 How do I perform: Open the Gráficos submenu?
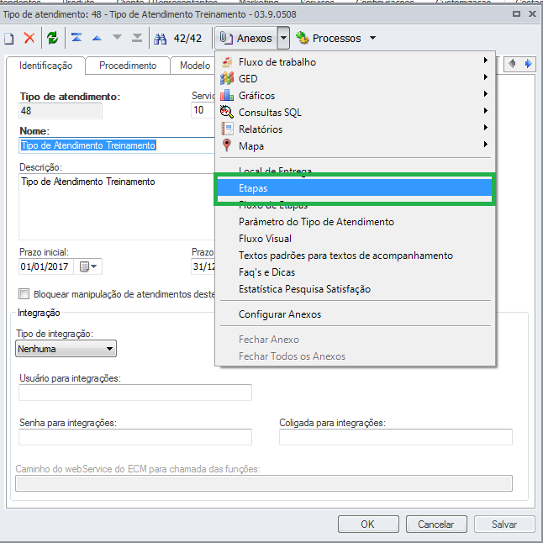click(x=356, y=96)
